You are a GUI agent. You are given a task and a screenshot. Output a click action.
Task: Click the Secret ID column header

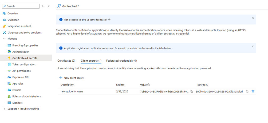tap(203, 85)
